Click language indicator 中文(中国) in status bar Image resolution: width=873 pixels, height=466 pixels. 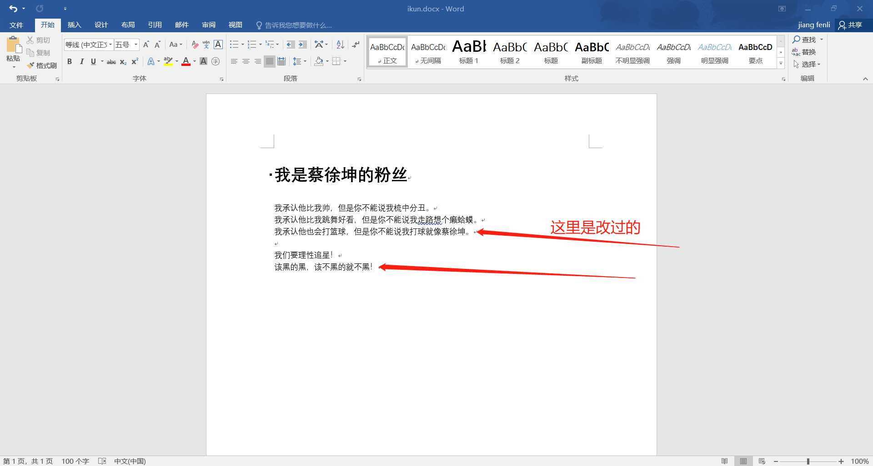point(130,461)
